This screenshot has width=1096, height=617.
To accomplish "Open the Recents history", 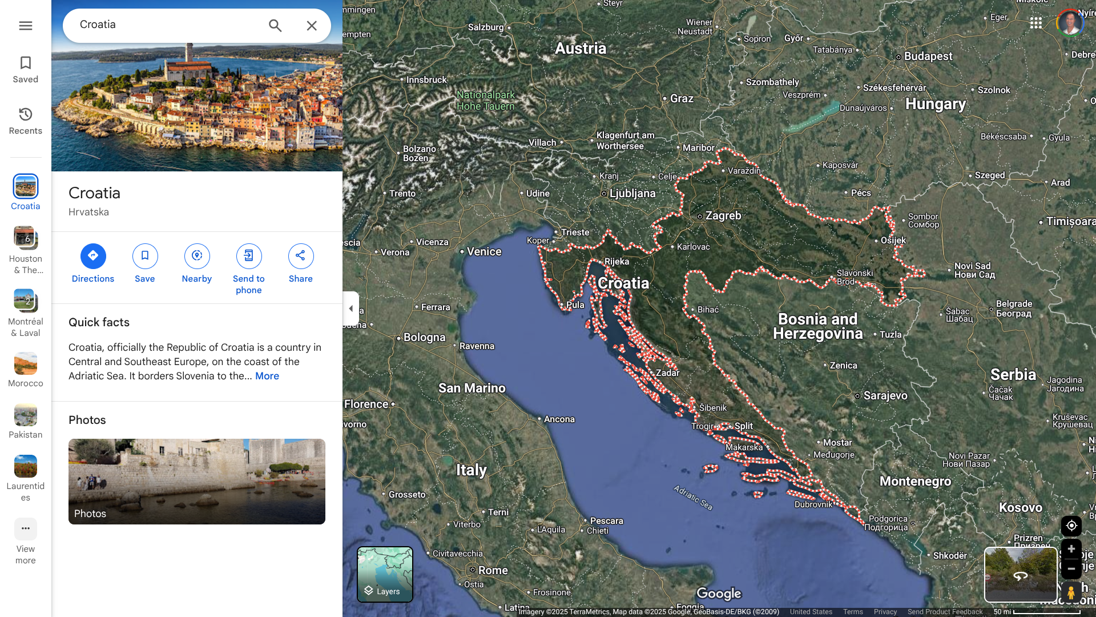I will click(25, 121).
